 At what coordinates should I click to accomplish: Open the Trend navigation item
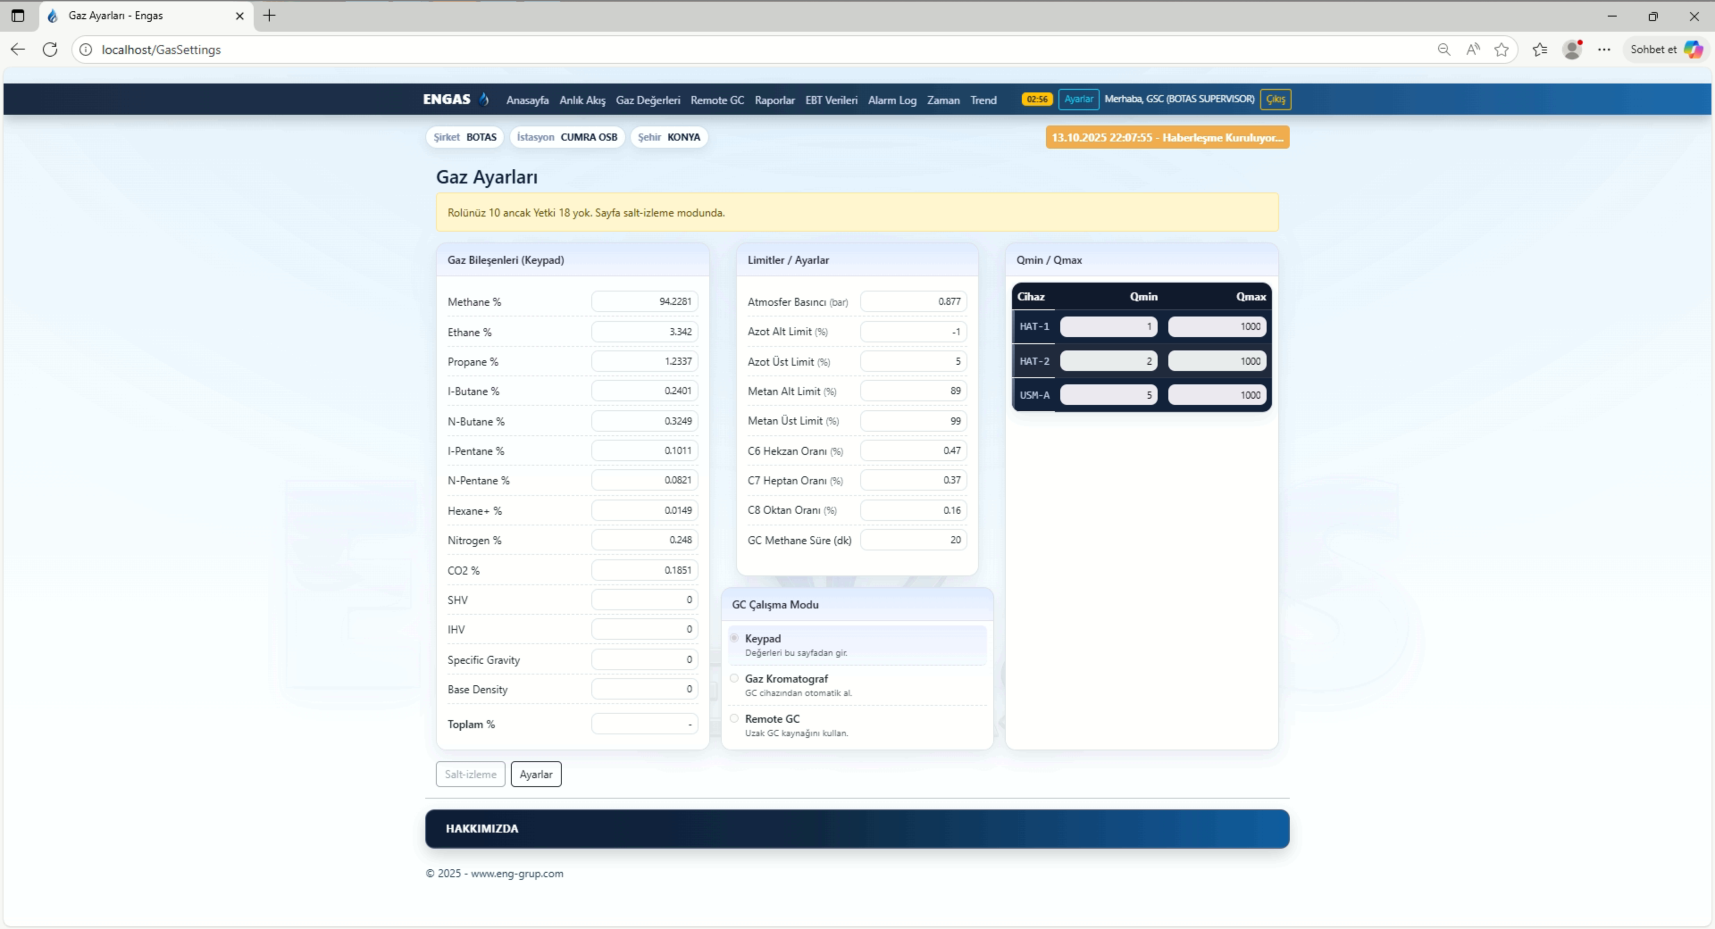click(983, 100)
